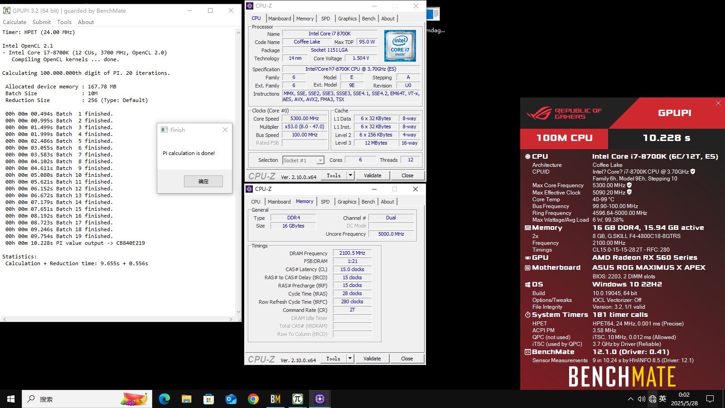
Task: Open BenchMate taskbar icon
Action: coord(275,399)
